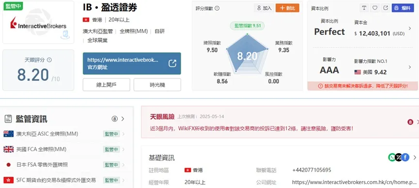
Task: Click 監管中 badge on SFC row
Action: point(111,180)
